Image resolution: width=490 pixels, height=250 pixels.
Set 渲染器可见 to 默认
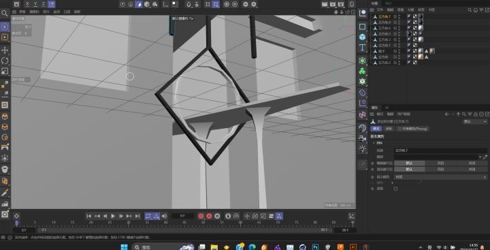click(x=410, y=169)
